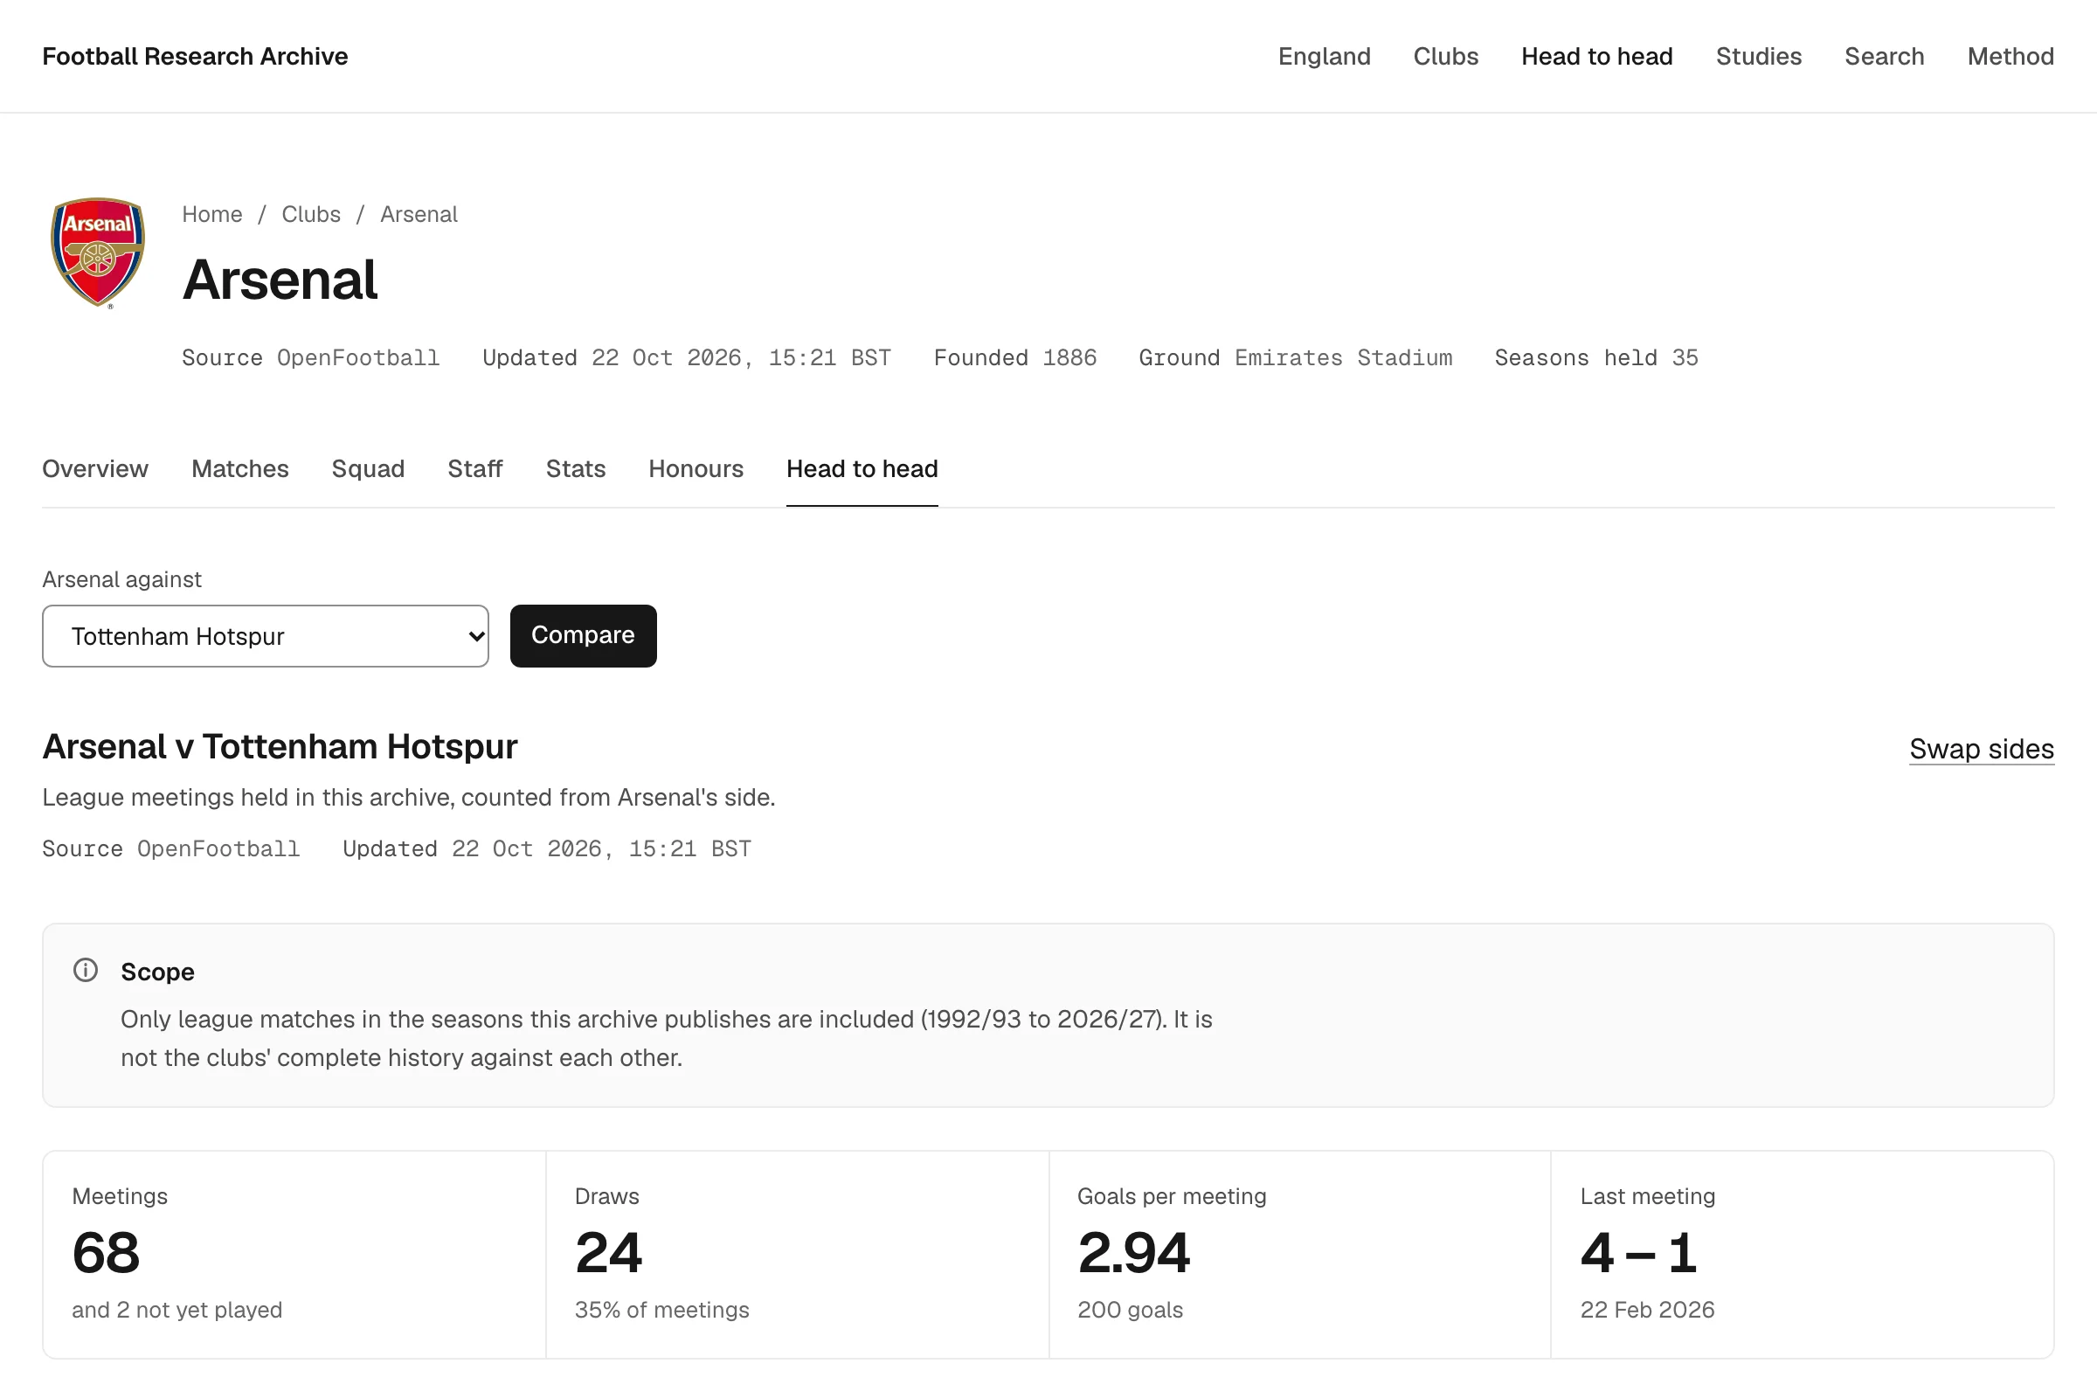2097x1398 pixels.
Task: Click the Compare button
Action: click(583, 636)
